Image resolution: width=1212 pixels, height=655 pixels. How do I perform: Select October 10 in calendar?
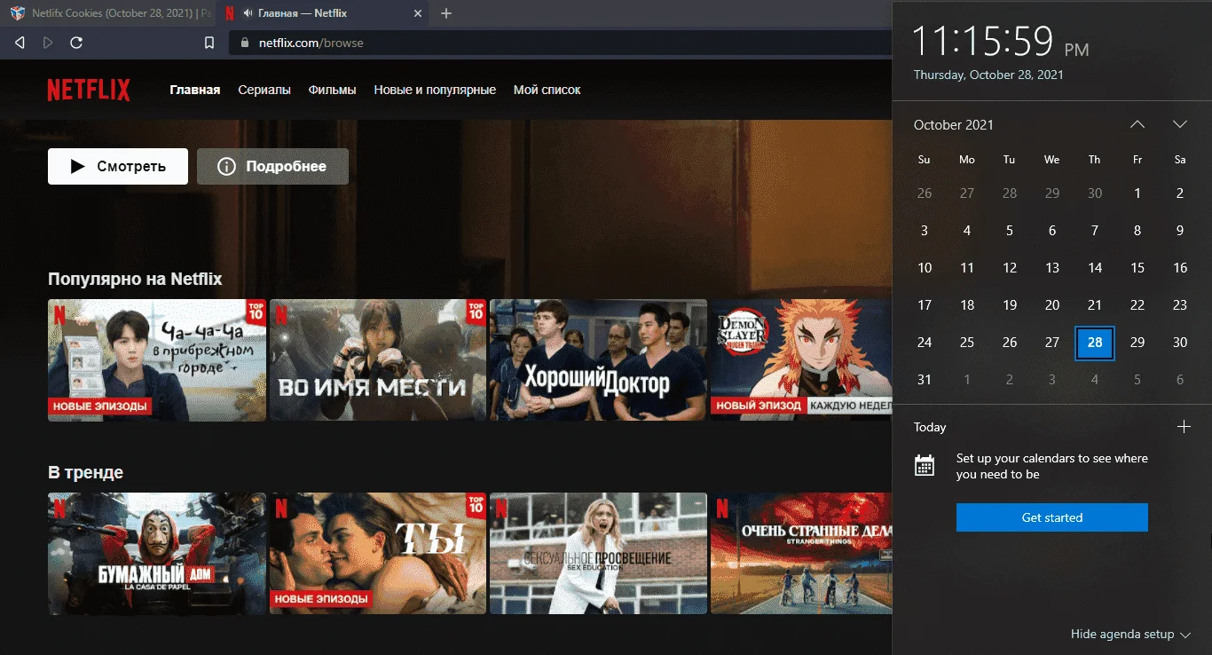[x=925, y=268]
